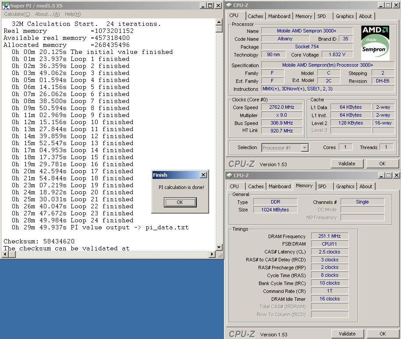Click the Bus Speed value 306.9 MHz
401x339 pixels.
(x=282, y=123)
